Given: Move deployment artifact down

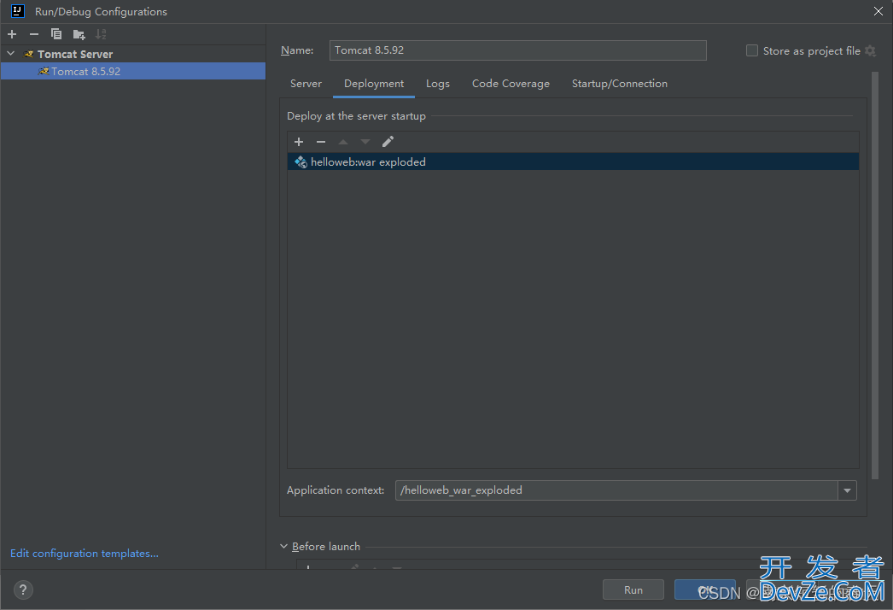Looking at the screenshot, I should (x=365, y=141).
